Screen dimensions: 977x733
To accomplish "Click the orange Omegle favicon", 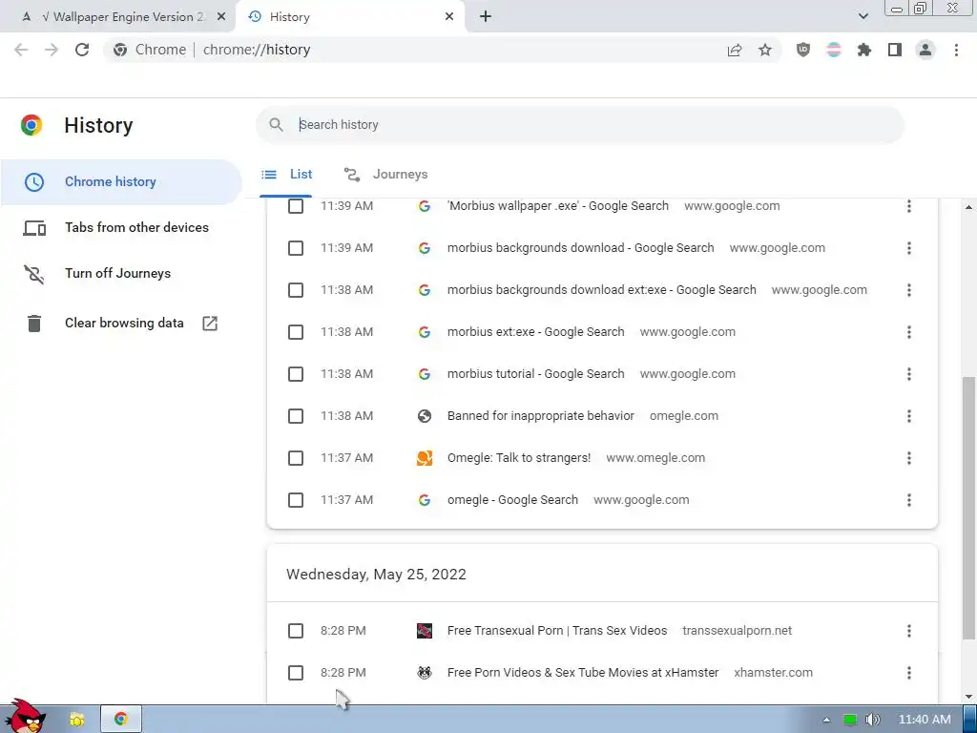I will coord(425,458).
